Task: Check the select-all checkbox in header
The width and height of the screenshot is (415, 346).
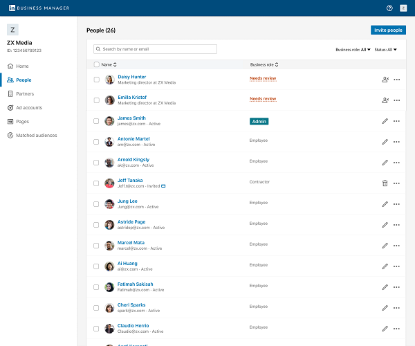Action: click(96, 64)
